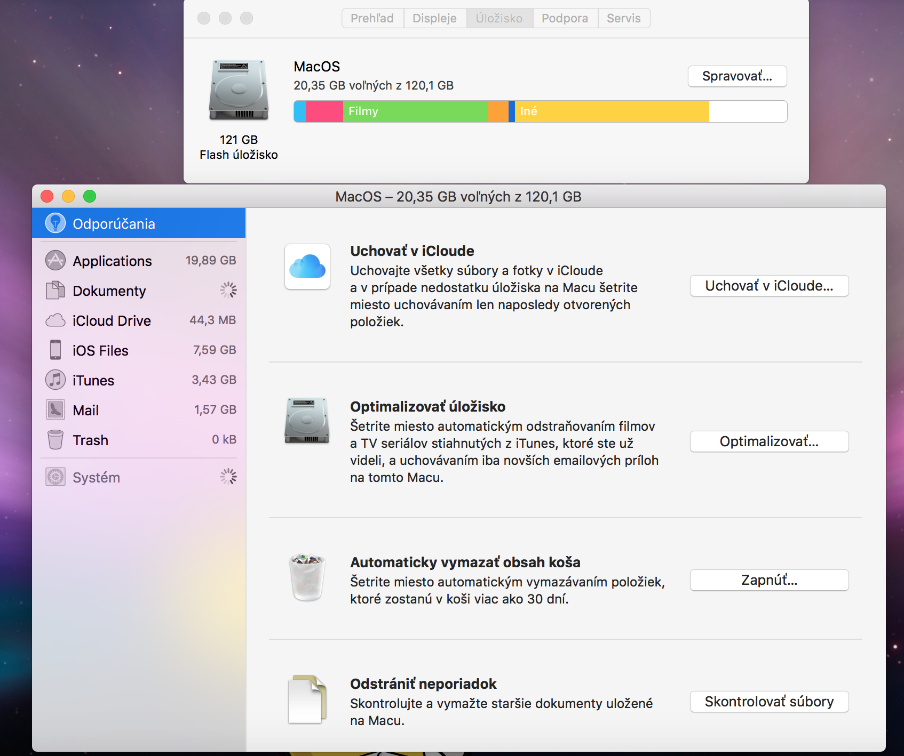Click the 1,57 GB Mail size
904x756 pixels.
tap(215, 409)
